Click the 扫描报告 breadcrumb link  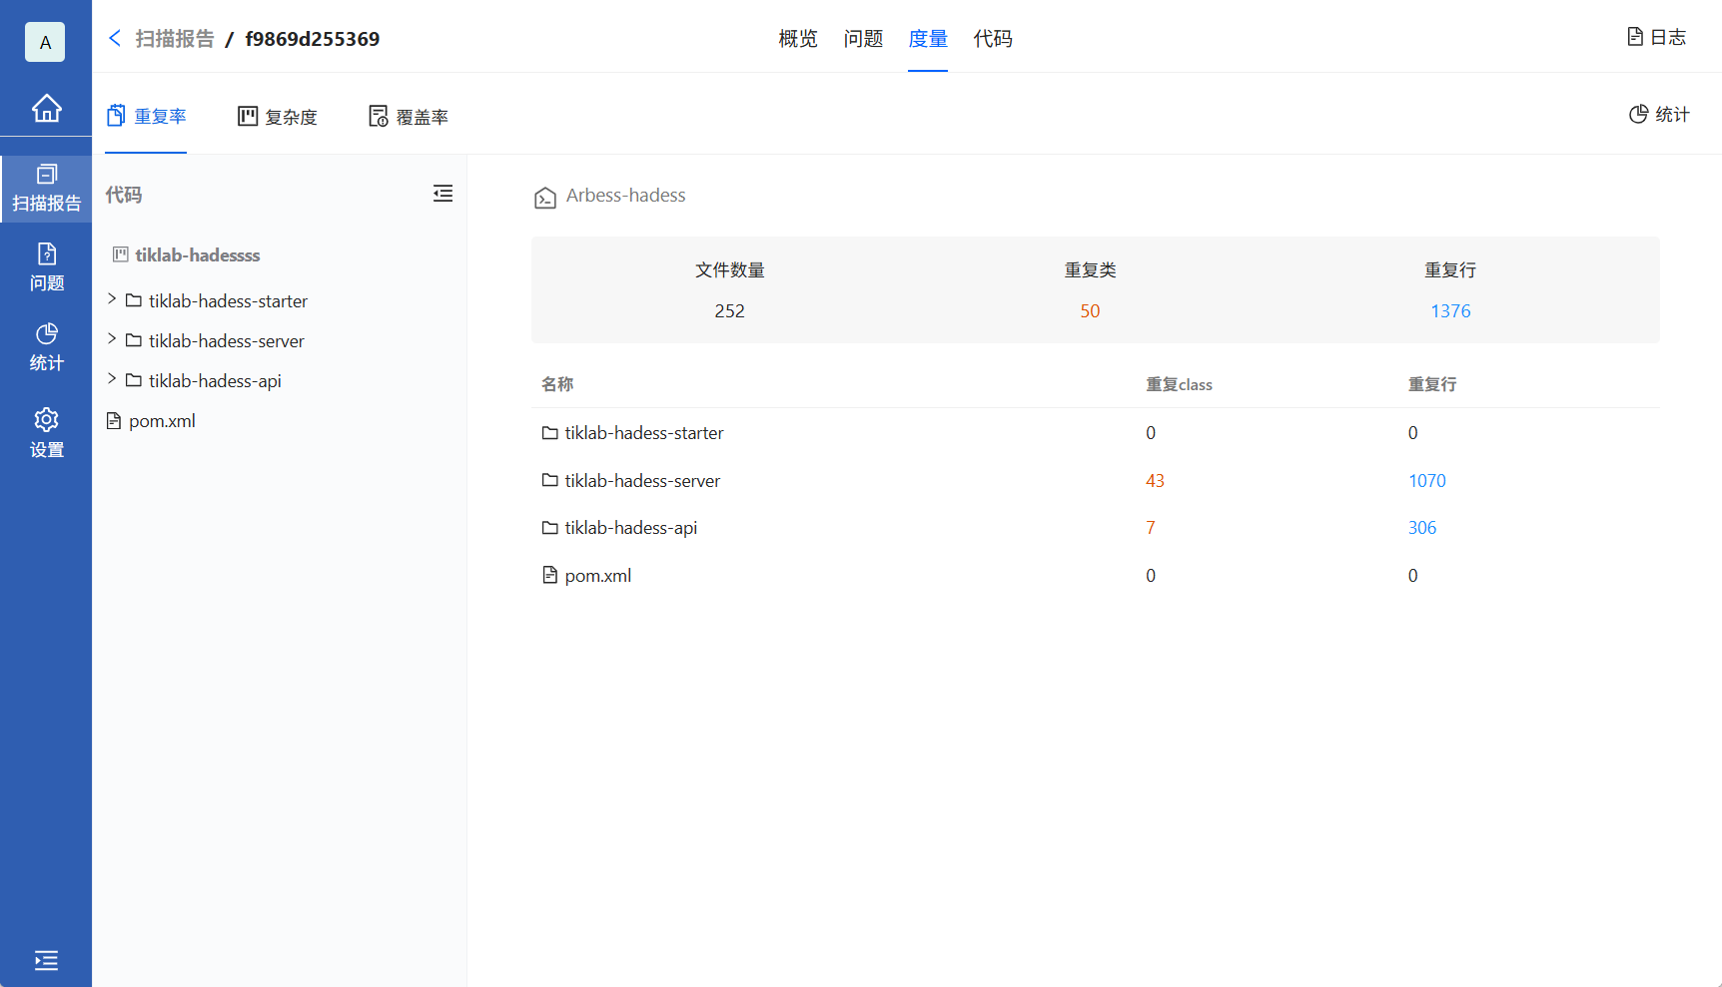pos(175,38)
